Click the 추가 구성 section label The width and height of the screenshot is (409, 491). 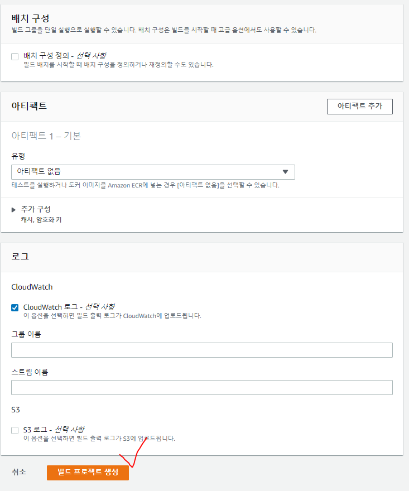(x=36, y=209)
